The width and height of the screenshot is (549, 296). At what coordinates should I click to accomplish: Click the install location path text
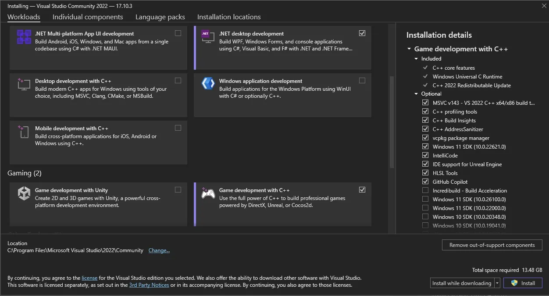(75, 250)
